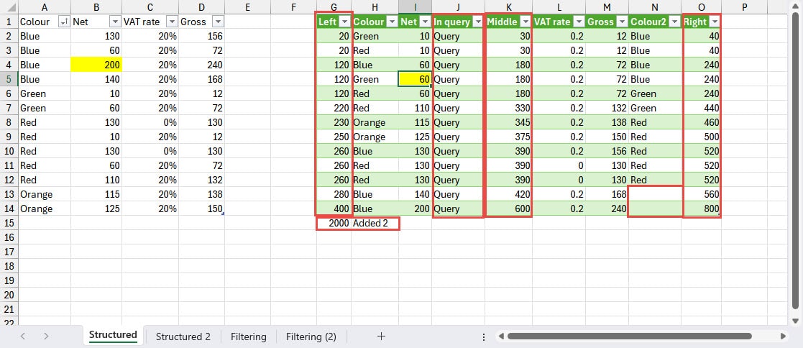Select Green in Colour2 column row 7
The image size is (803, 348).
pyautogui.click(x=655, y=108)
